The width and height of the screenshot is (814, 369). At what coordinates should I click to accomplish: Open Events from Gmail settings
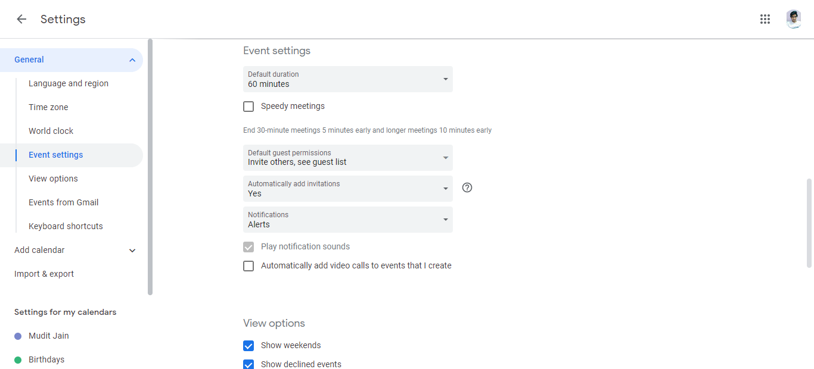coord(64,202)
